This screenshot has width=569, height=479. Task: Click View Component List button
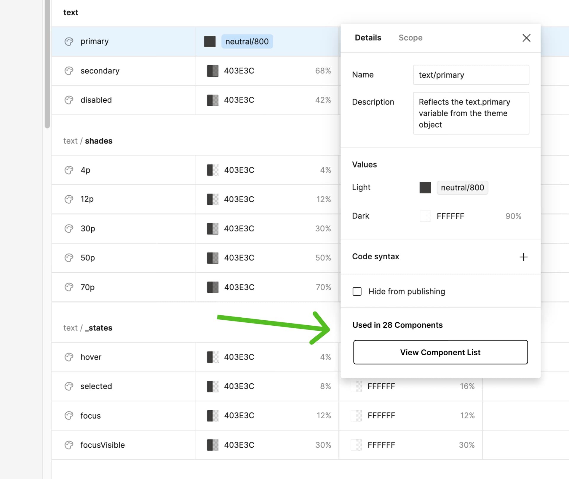(440, 352)
